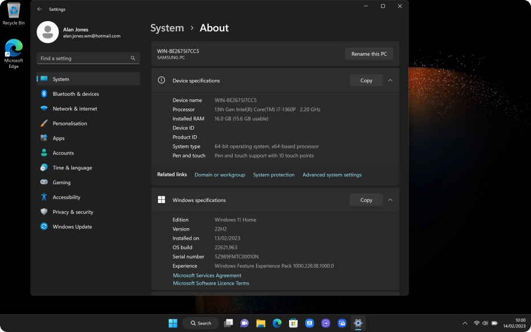Collapse the Windows specifications section
The width and height of the screenshot is (531, 332).
390,200
